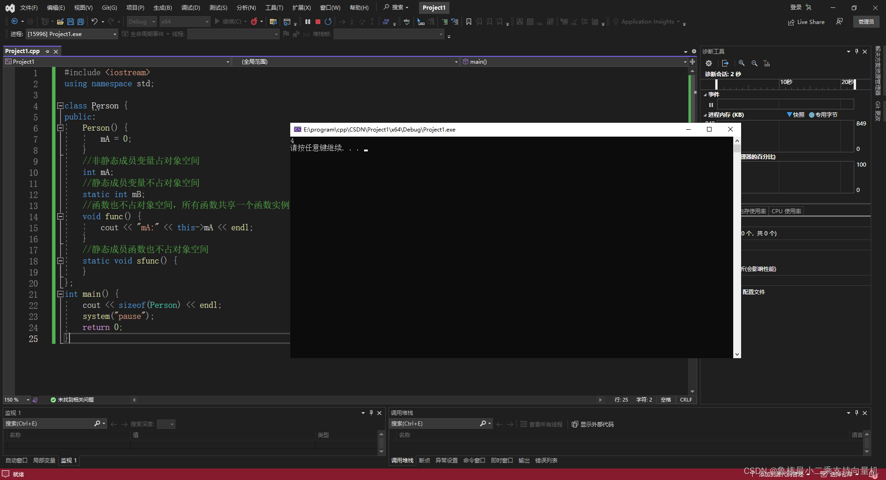Image resolution: width=886 pixels, height=480 pixels.
Task: Collapse the 事件 section in diagnostics
Action: tap(705, 95)
